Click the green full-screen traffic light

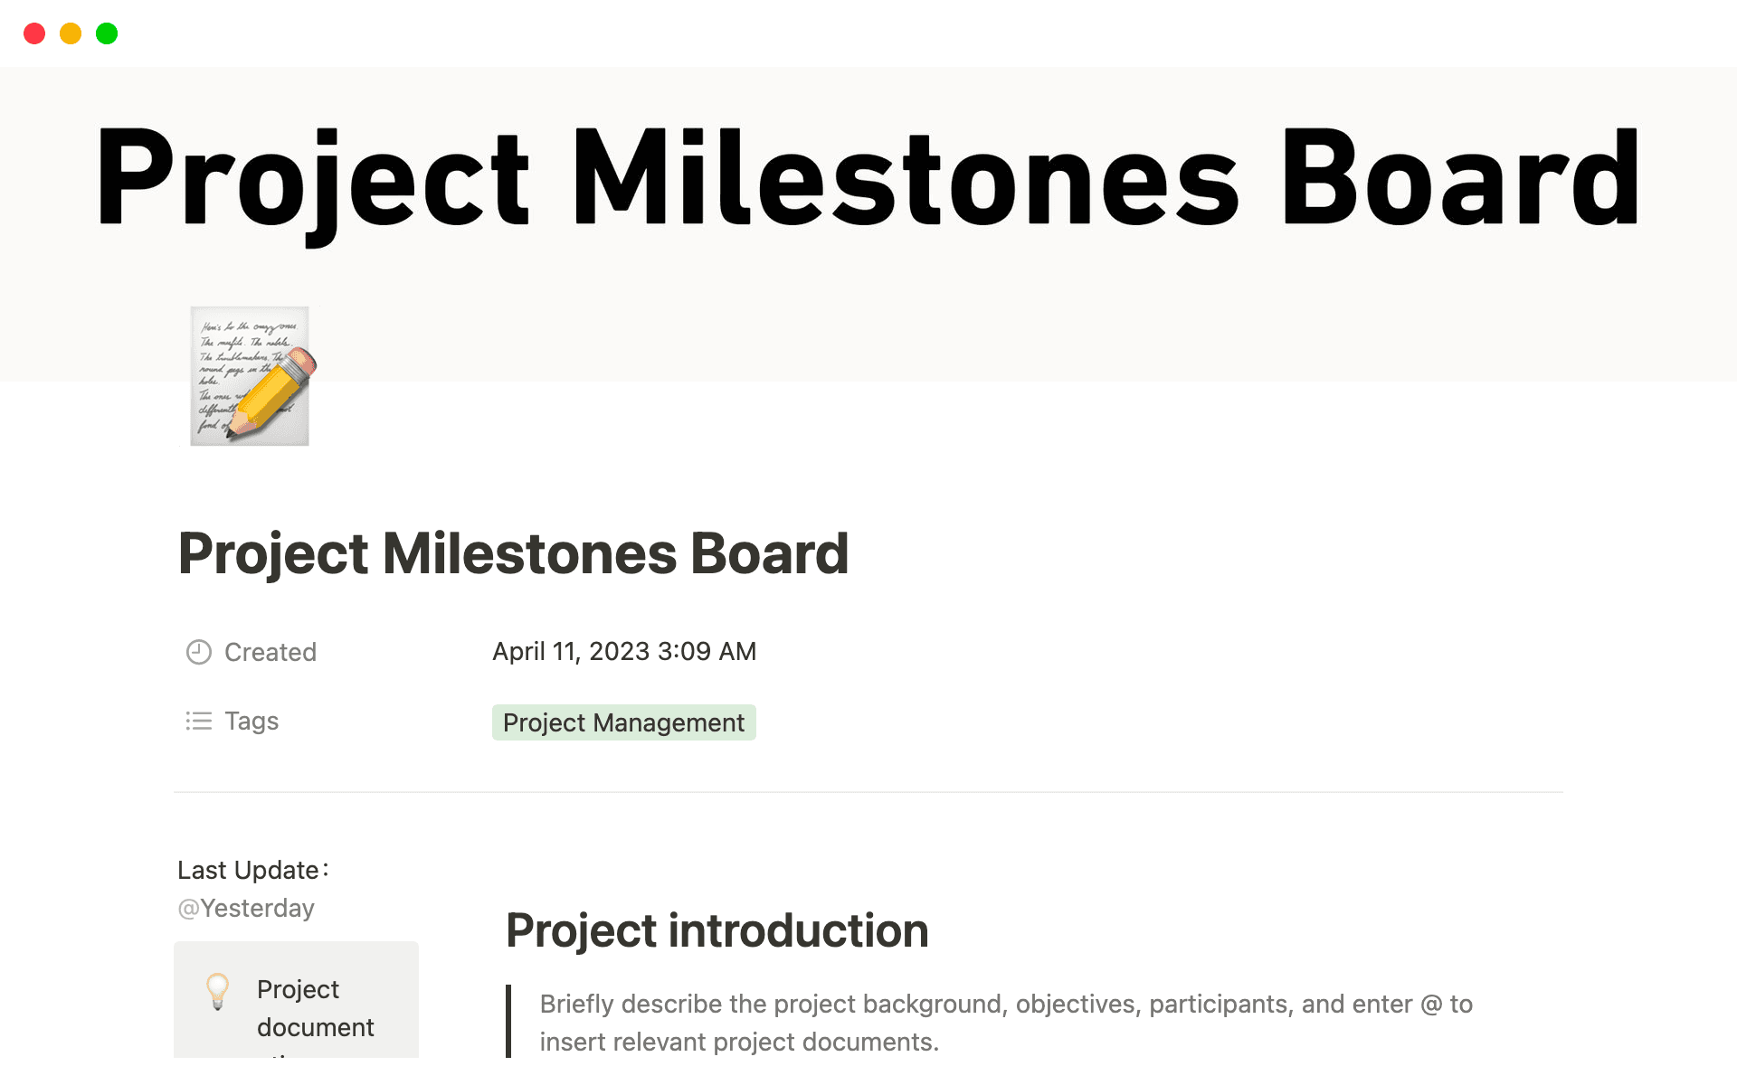[106, 33]
